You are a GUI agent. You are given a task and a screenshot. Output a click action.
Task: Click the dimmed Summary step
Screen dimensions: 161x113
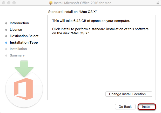tap(17, 55)
